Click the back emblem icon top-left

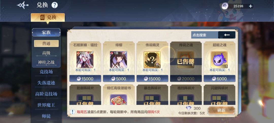(23, 5)
